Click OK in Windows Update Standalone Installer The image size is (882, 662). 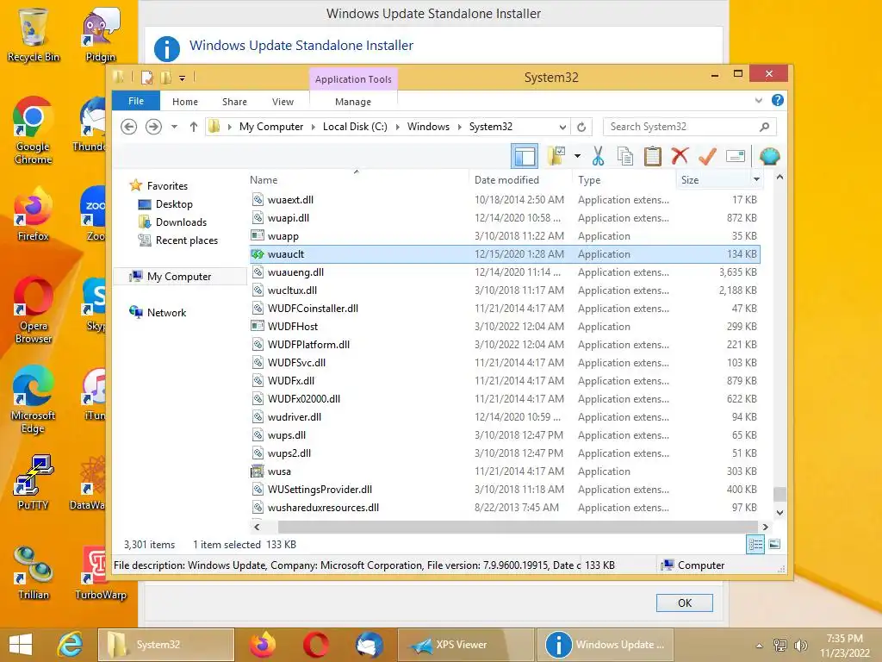click(684, 603)
